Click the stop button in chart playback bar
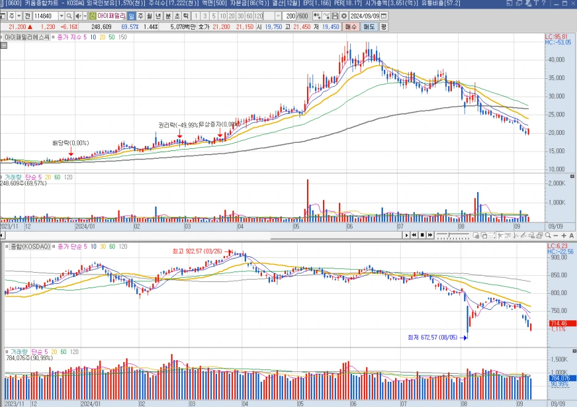577x407 pixels. (x=422, y=235)
